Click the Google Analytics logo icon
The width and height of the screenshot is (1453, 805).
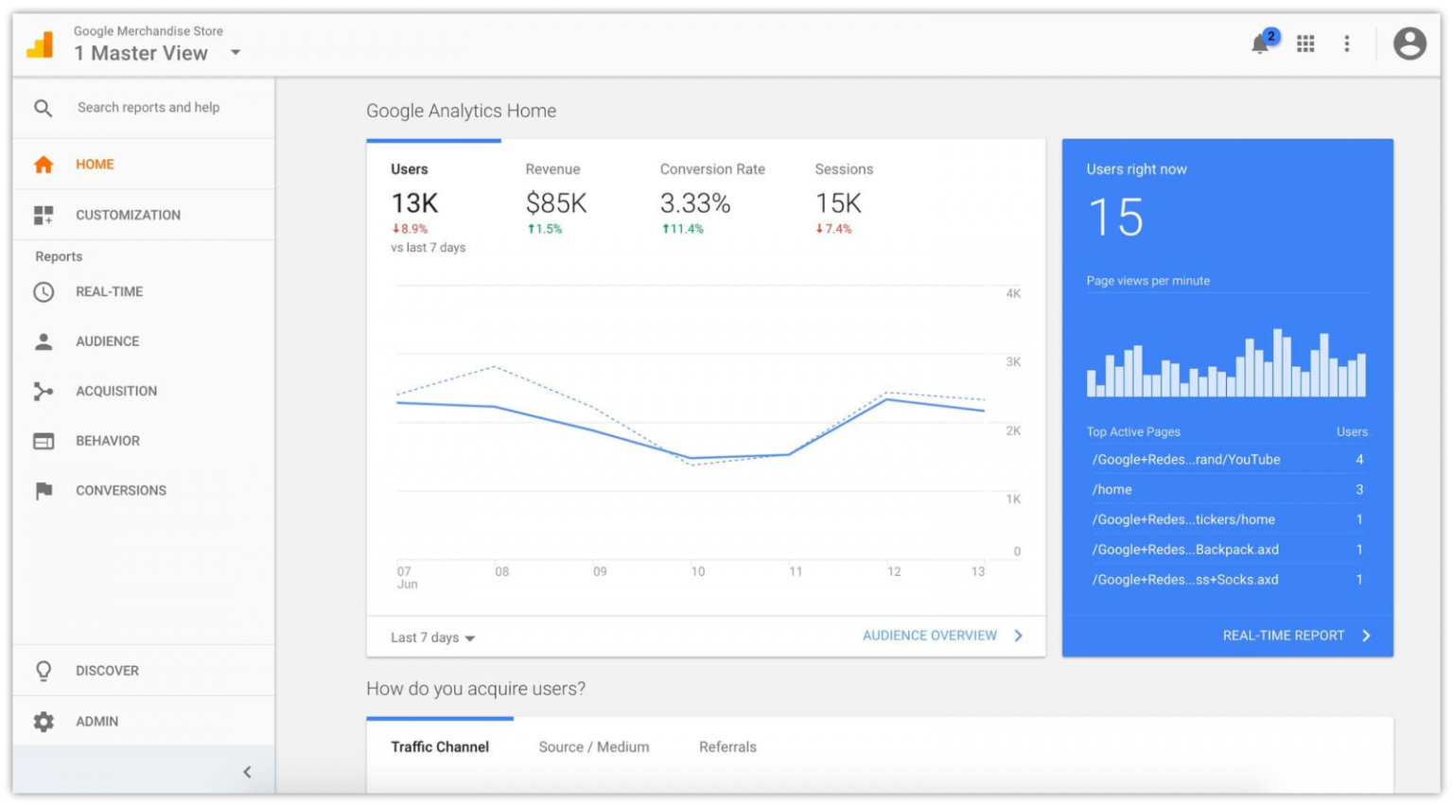(40, 44)
